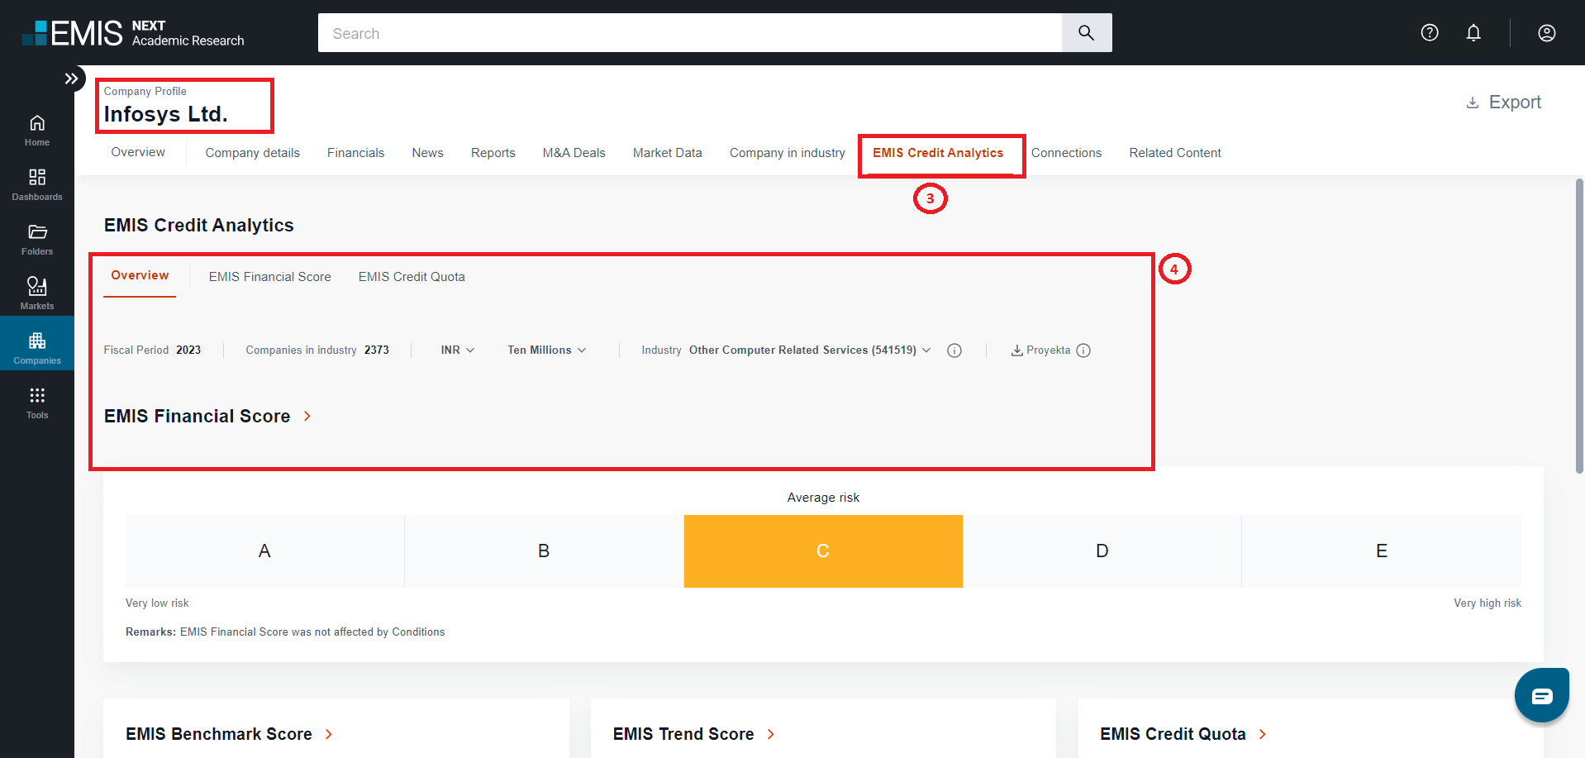
Task: Open the notifications bell
Action: click(x=1473, y=32)
